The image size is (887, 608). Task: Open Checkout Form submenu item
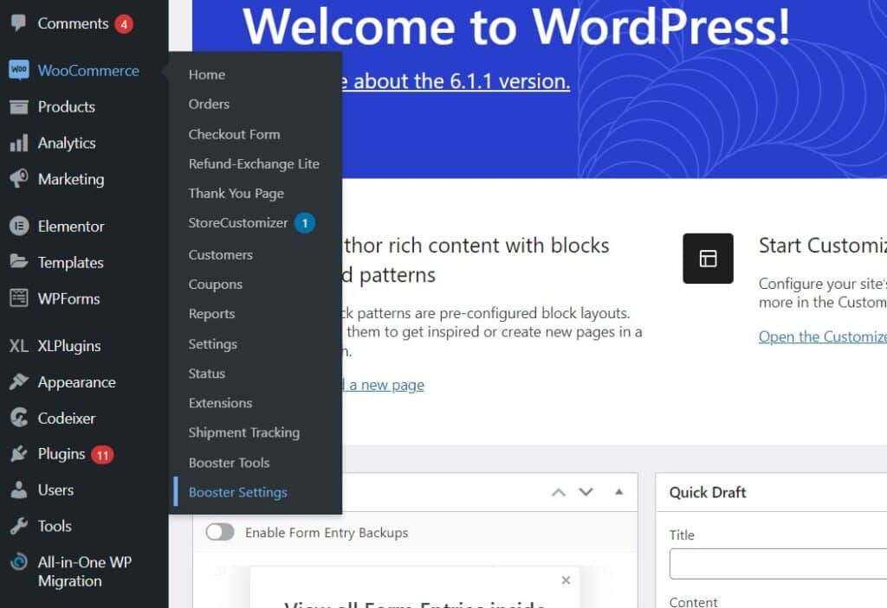click(x=234, y=134)
